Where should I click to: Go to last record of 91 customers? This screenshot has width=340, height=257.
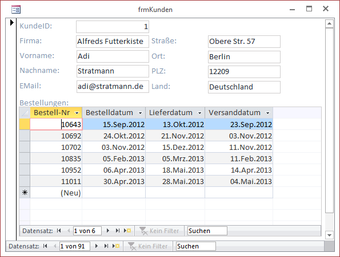[106, 246]
